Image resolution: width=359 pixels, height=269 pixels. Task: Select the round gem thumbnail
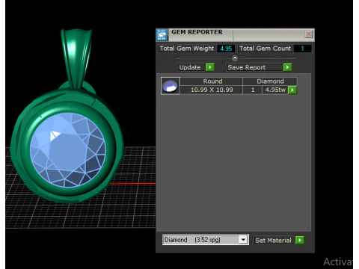pos(171,86)
